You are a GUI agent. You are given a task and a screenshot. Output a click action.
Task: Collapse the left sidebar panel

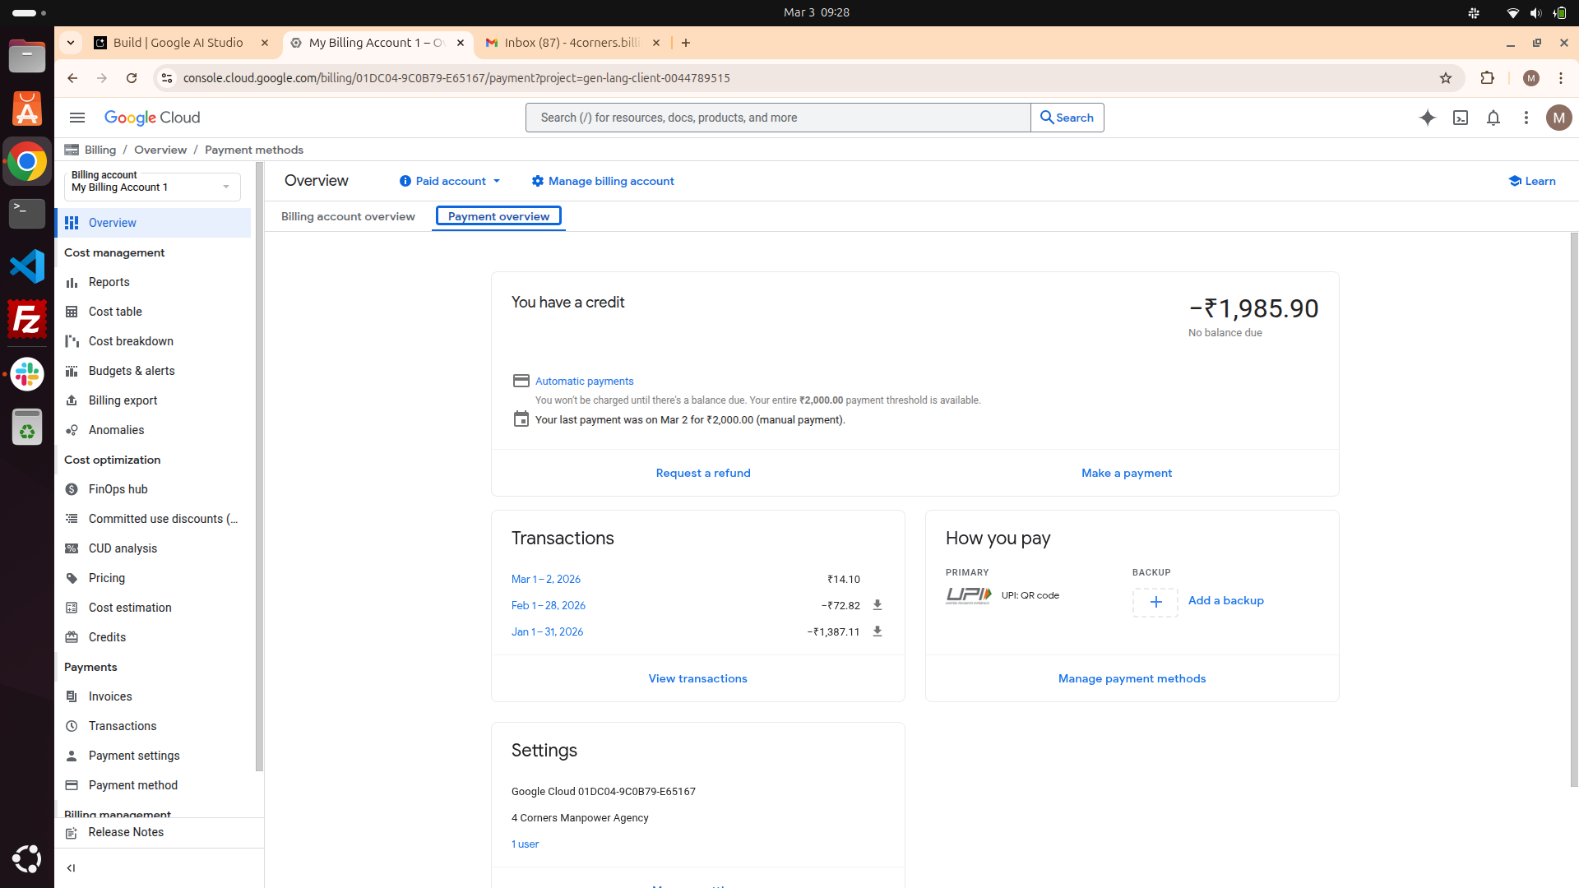[x=71, y=867]
